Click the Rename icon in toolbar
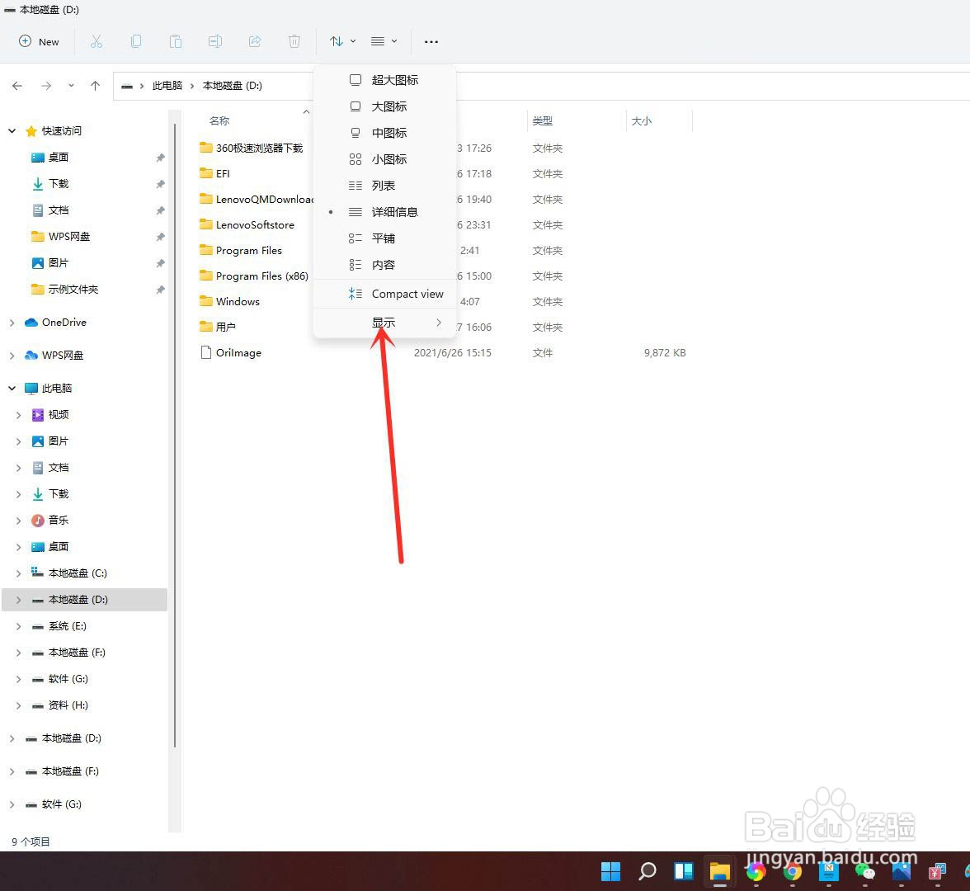Image resolution: width=970 pixels, height=891 pixels. click(x=215, y=41)
